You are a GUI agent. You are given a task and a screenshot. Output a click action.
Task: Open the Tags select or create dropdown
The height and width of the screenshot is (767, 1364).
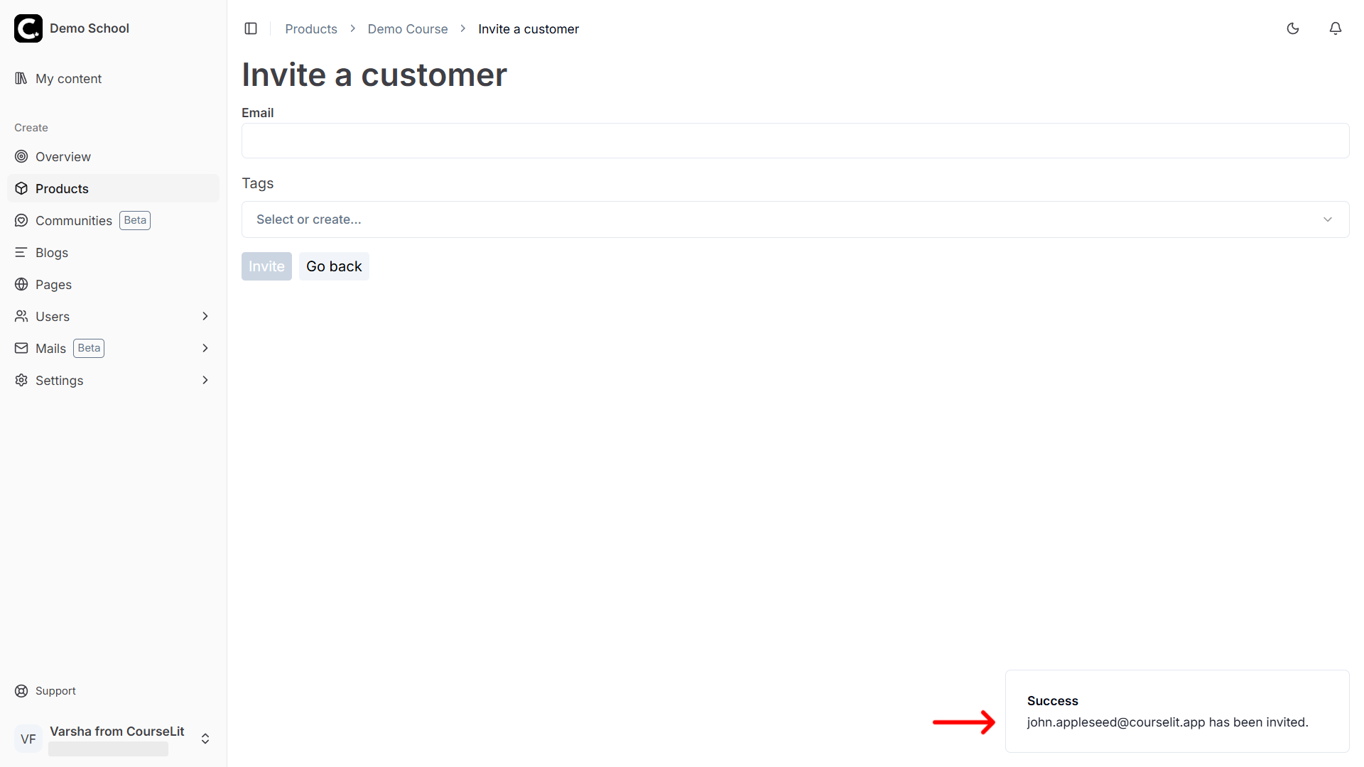coord(795,219)
